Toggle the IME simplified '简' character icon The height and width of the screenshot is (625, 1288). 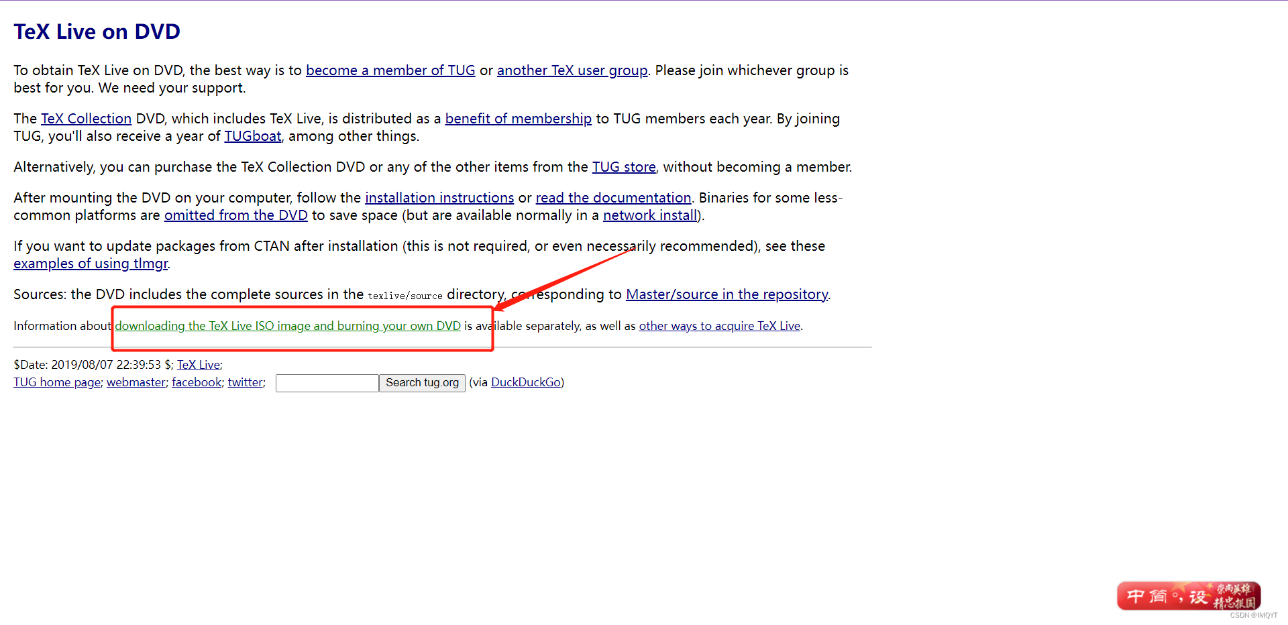(x=1159, y=596)
